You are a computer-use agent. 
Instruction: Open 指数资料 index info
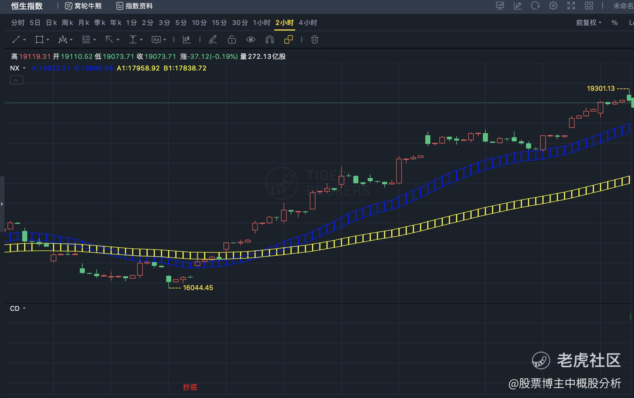pyautogui.click(x=135, y=6)
